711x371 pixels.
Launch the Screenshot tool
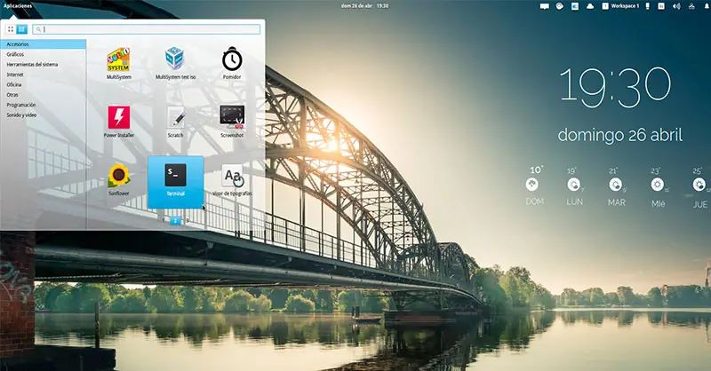232,122
